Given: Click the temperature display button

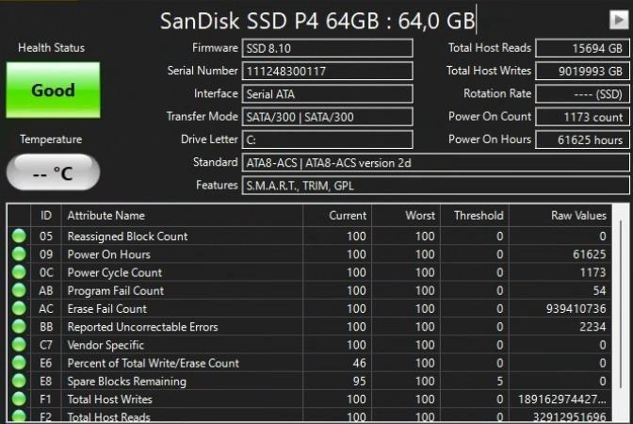Looking at the screenshot, I should (54, 172).
